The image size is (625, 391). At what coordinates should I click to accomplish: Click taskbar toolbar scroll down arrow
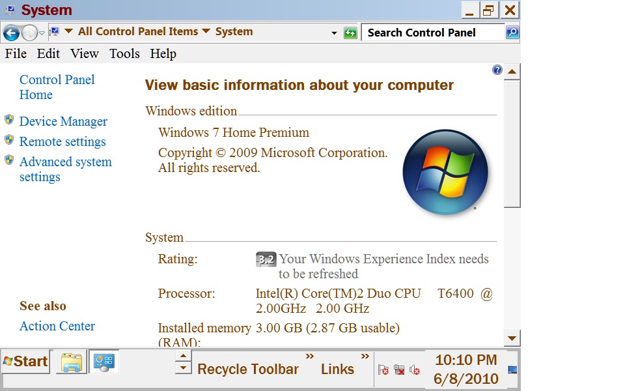(183, 368)
